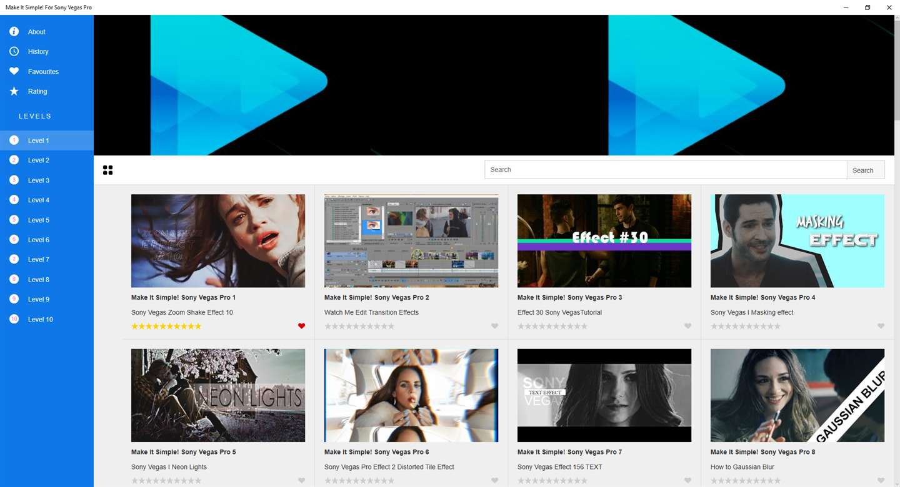900x487 pixels.
Task: Restore down the application window
Action: (x=867, y=7)
